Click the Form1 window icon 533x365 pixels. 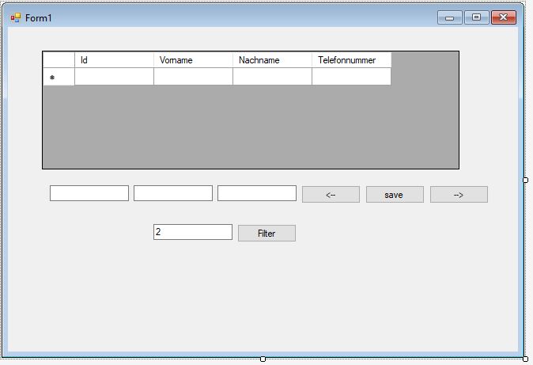pos(15,17)
